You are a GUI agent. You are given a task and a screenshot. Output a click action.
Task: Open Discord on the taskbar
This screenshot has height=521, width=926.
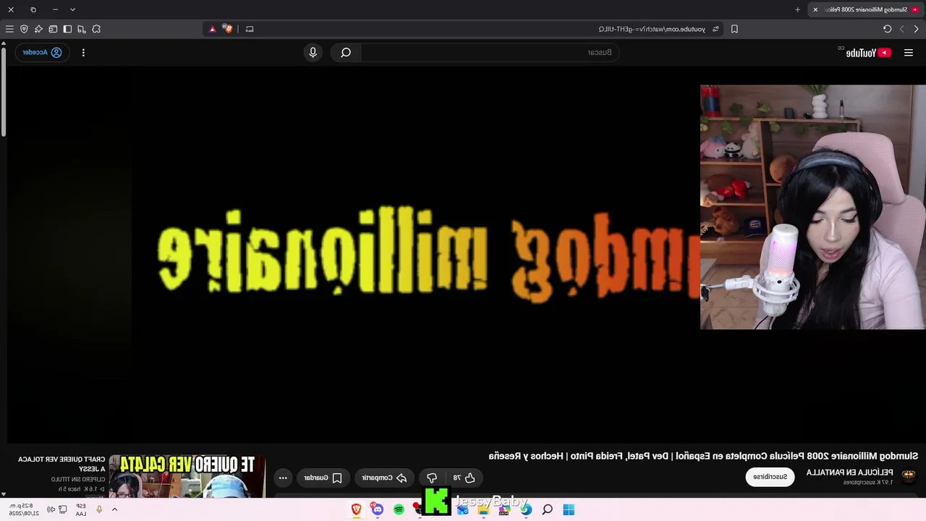377,509
